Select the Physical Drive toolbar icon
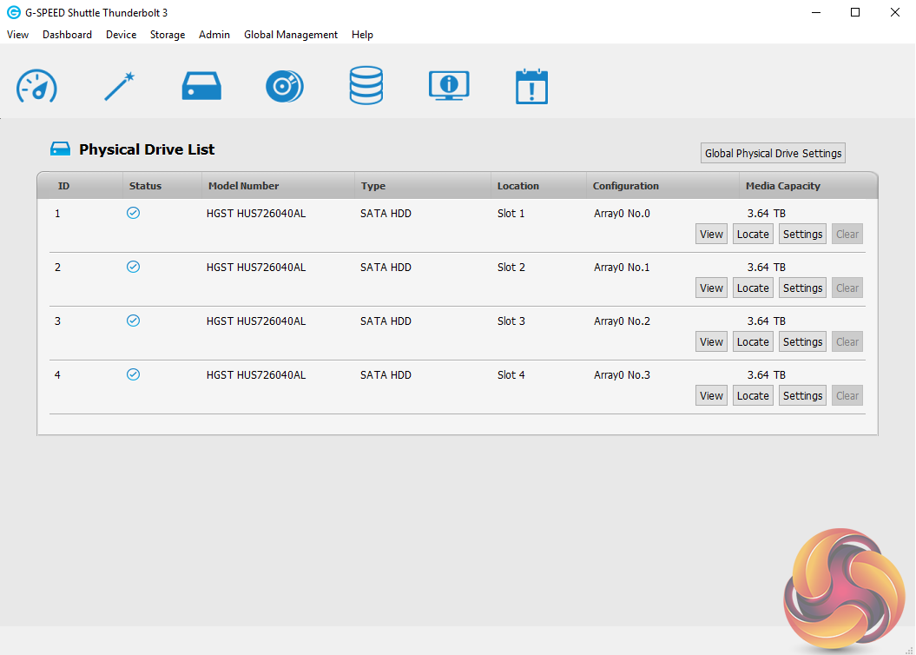916x655 pixels. click(x=201, y=87)
